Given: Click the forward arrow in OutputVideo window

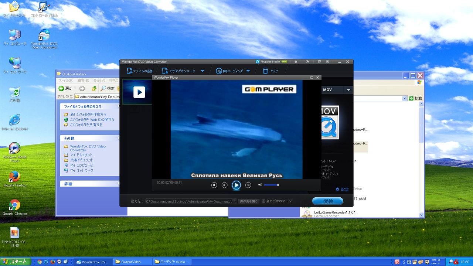Looking at the screenshot, I should pyautogui.click(x=82, y=88).
